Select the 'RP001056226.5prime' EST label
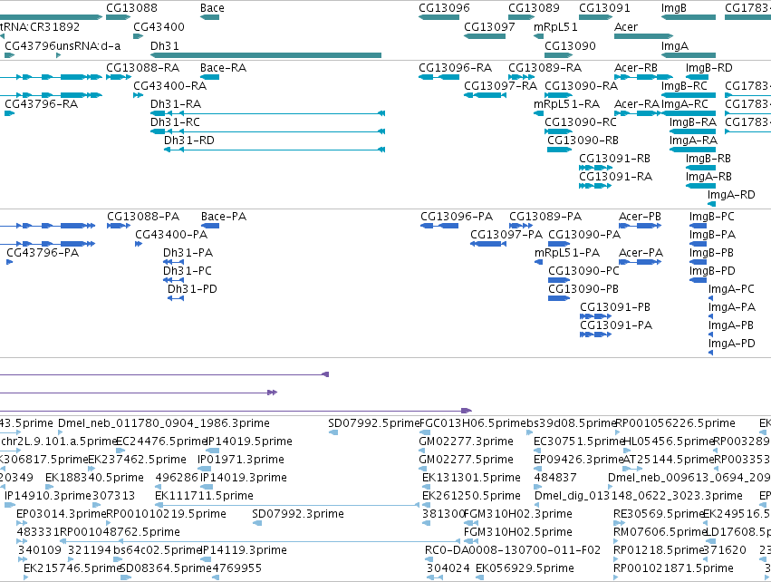Viewport: 771px width, 582px height. (x=676, y=423)
